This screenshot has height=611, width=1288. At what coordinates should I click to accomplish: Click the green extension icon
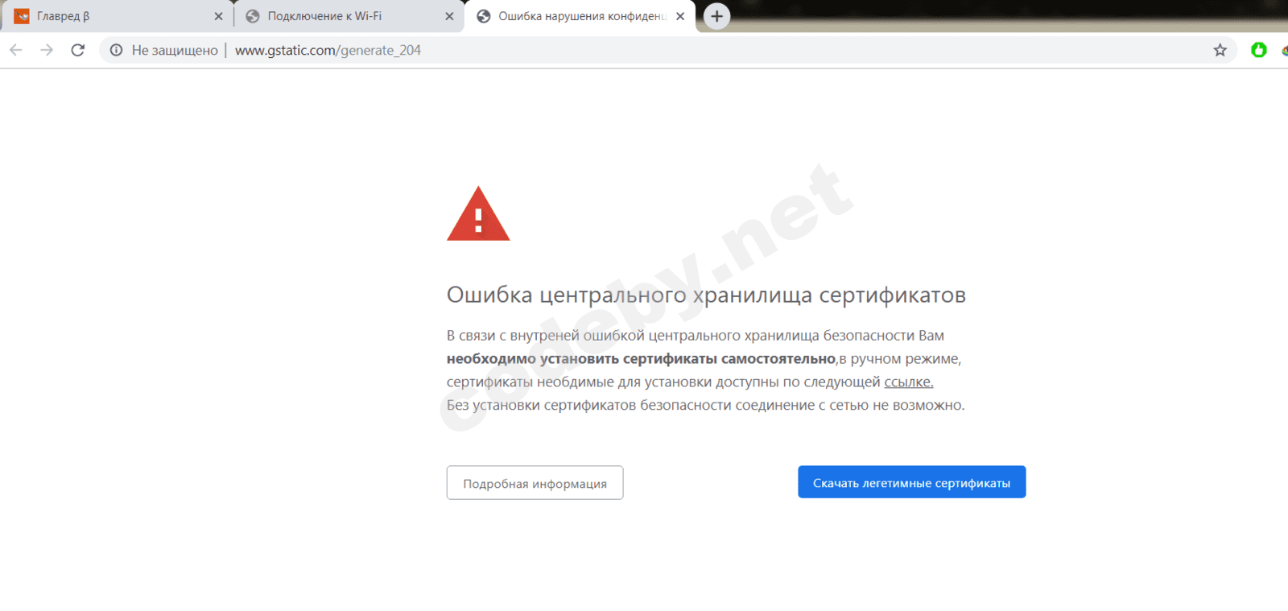(x=1259, y=50)
